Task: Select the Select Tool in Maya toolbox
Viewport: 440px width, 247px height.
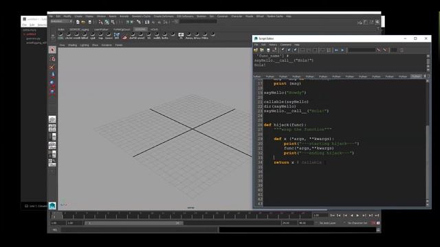Action: [52, 50]
